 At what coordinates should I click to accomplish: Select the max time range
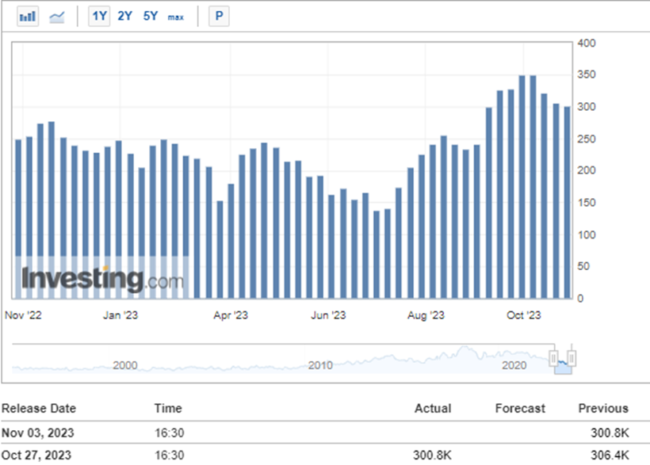click(x=176, y=17)
